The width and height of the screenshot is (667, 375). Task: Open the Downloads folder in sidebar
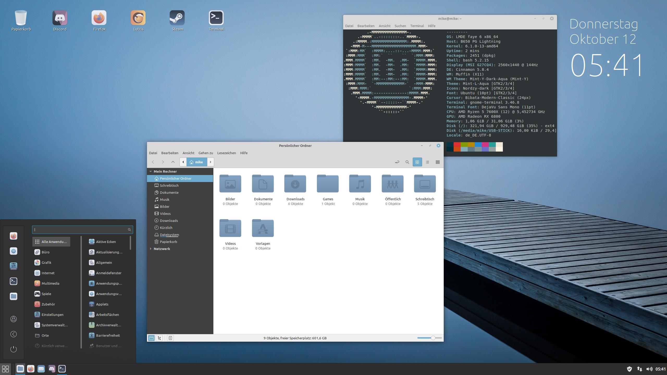(169, 221)
